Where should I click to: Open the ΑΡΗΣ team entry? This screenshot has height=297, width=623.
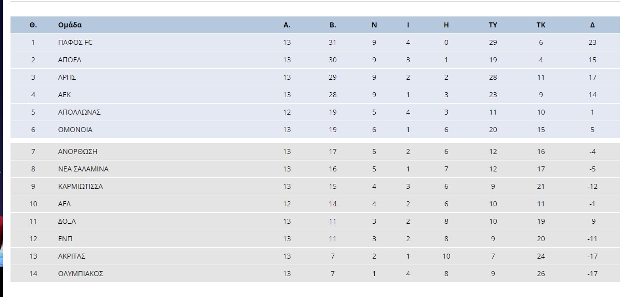(x=67, y=77)
